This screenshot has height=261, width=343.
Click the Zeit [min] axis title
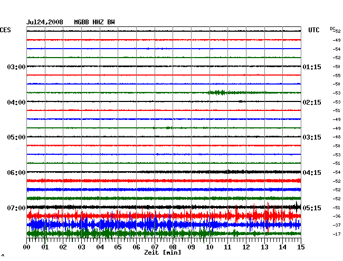click(163, 253)
